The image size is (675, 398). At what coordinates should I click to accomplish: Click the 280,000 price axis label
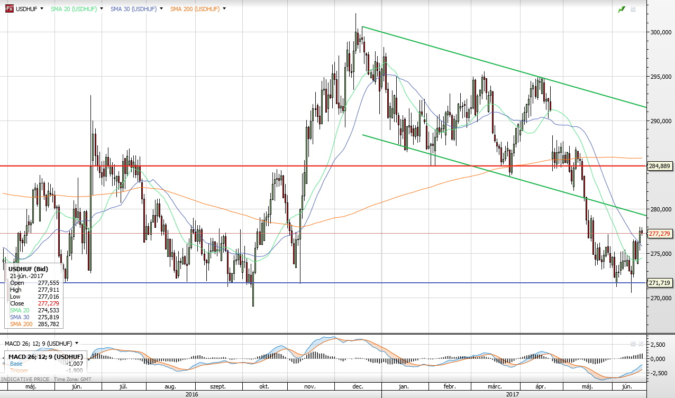(x=661, y=209)
